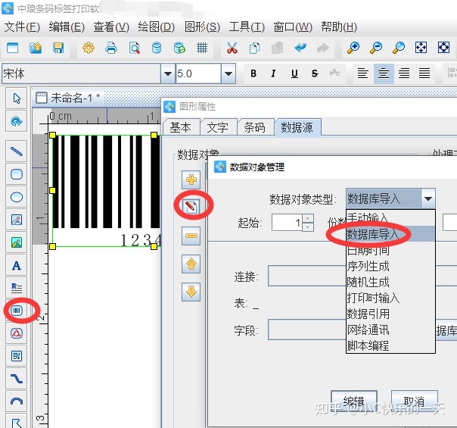Open document settings gear icon

[89, 48]
